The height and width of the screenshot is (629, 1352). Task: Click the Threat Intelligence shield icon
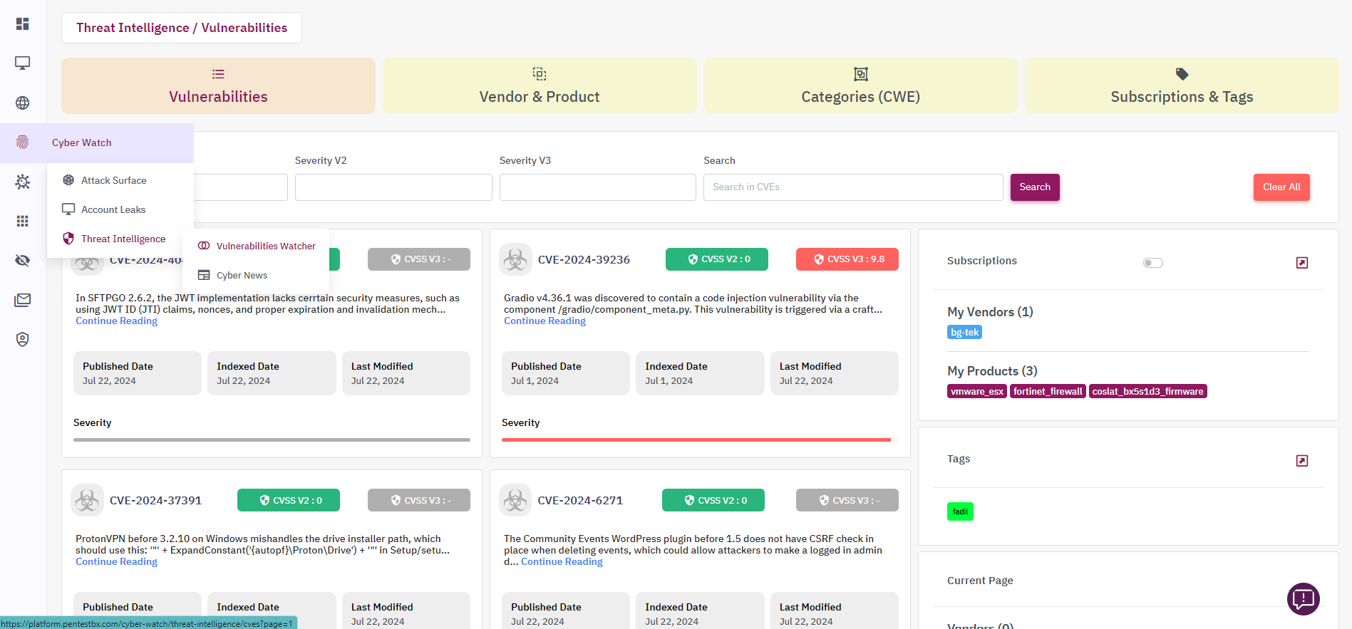[68, 239]
